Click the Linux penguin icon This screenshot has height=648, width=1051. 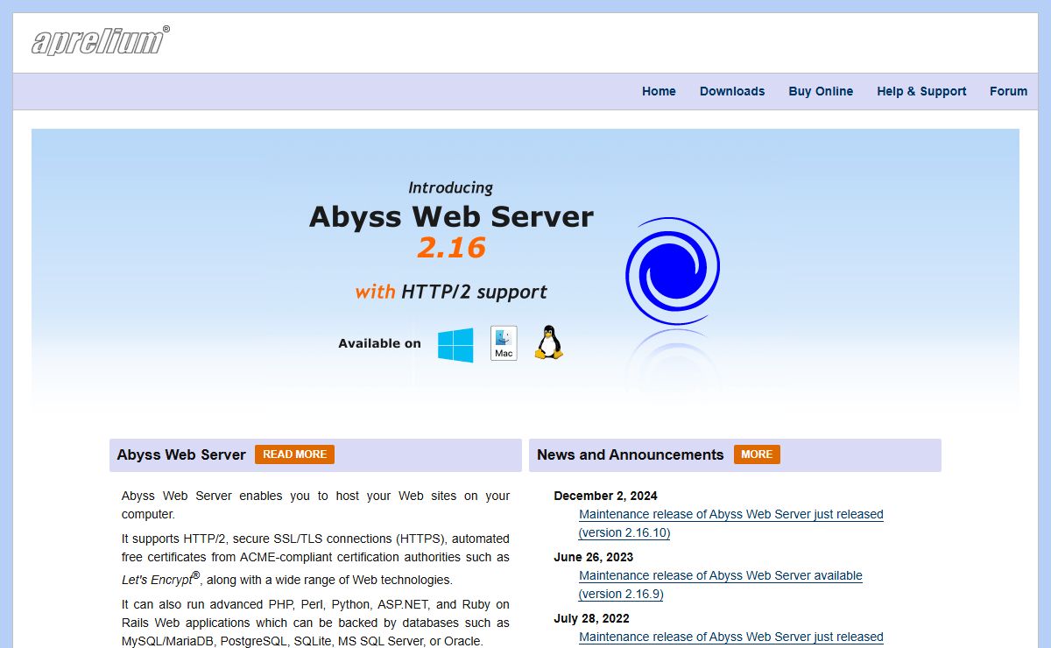(549, 342)
